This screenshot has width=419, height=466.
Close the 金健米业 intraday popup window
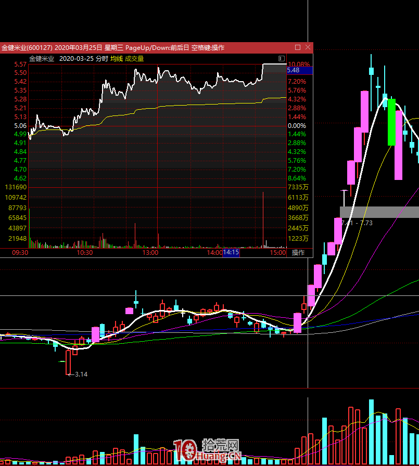click(308, 47)
